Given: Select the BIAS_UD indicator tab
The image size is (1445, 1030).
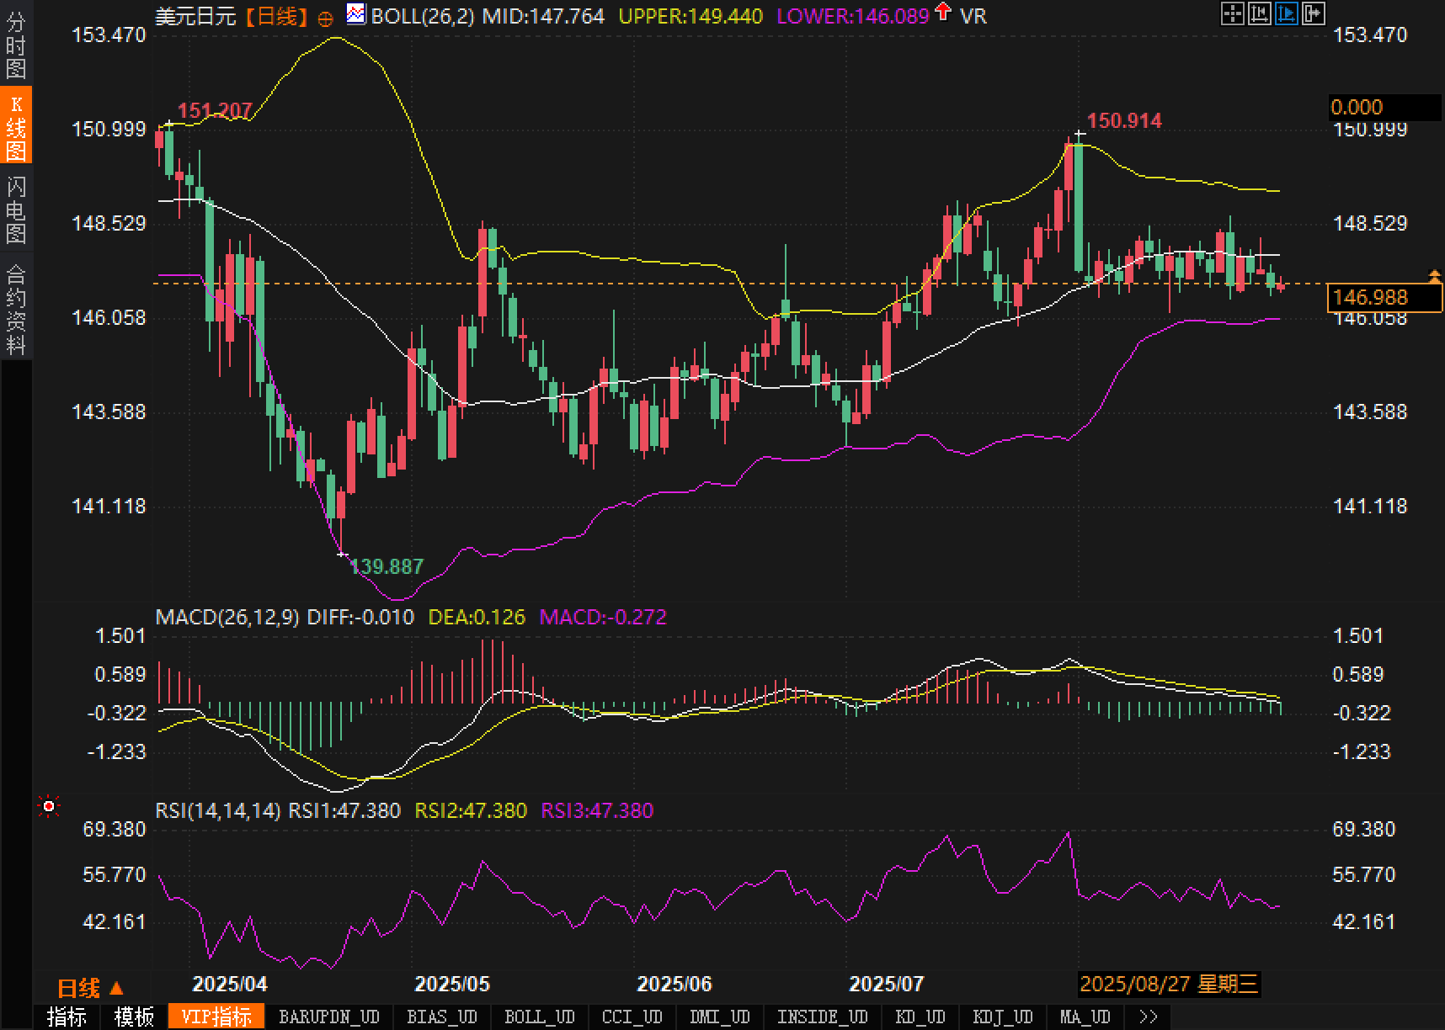Looking at the screenshot, I should (x=442, y=1017).
